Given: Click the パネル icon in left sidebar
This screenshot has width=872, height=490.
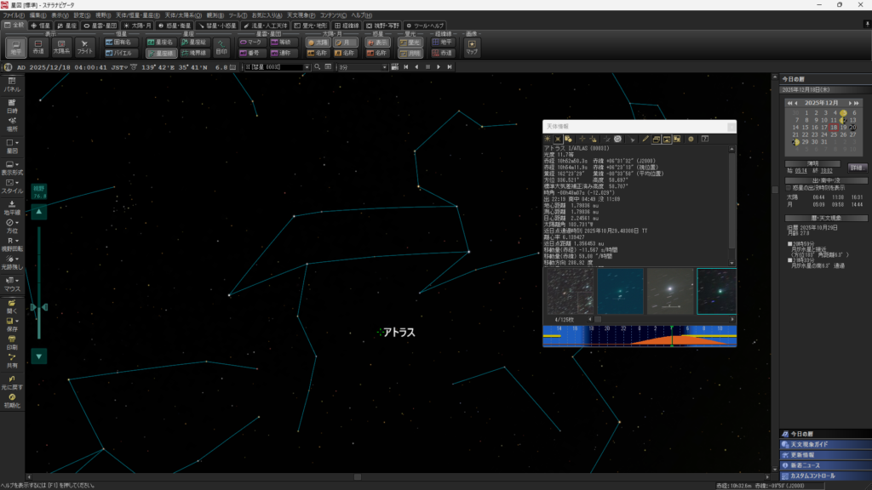Looking at the screenshot, I should click(12, 83).
